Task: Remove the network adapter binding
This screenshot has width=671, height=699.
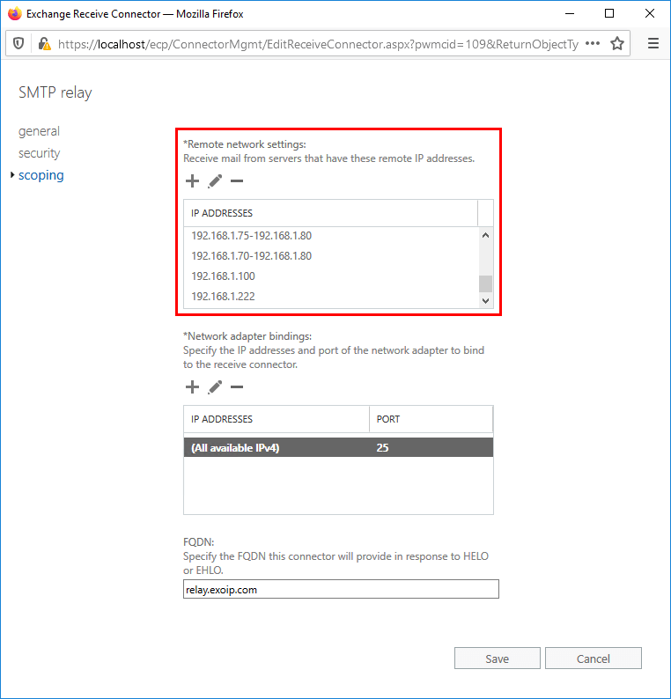Action: (236, 386)
